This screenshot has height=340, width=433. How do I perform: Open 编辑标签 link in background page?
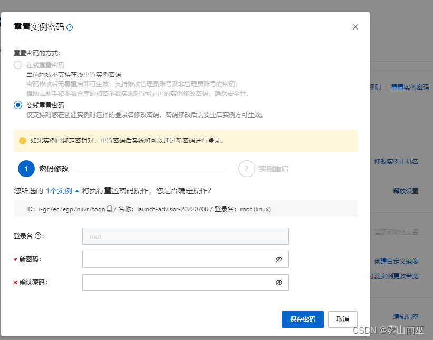[406, 316]
